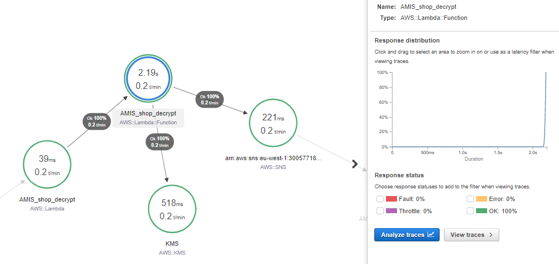Viewport: 559px width, 264px height.
Task: Click the latency spike in response distribution
Action: pos(546,110)
